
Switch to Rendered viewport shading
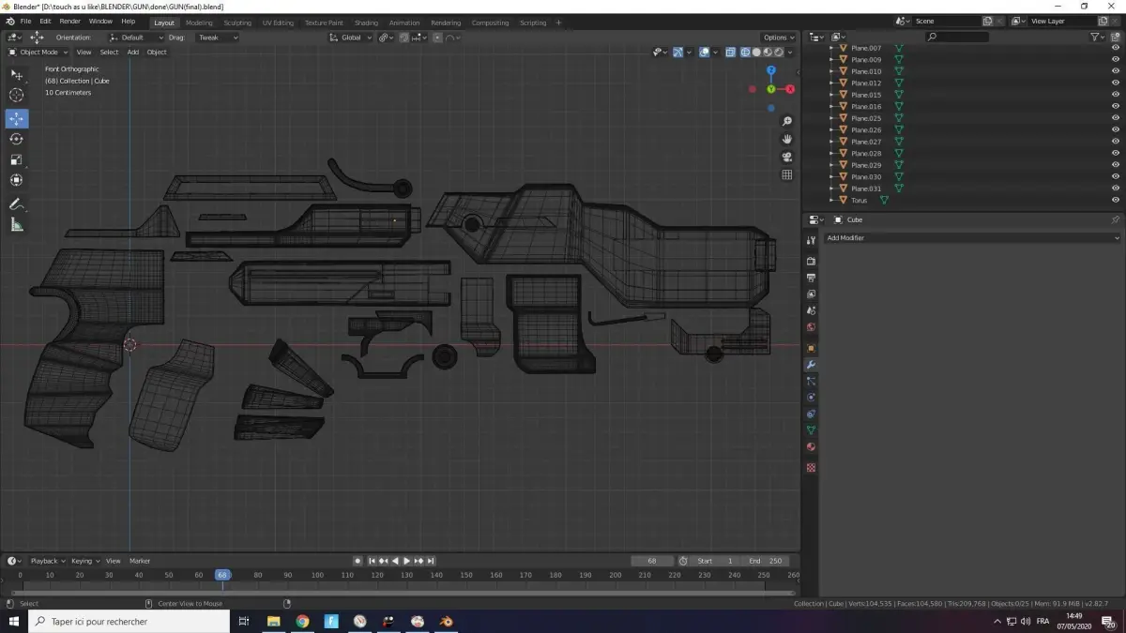[x=778, y=53]
